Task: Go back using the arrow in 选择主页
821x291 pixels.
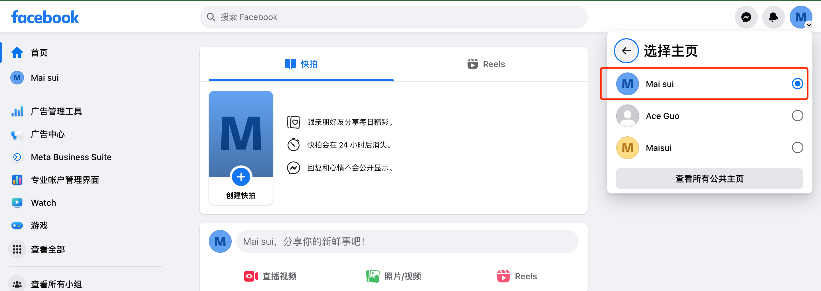Action: tap(626, 51)
